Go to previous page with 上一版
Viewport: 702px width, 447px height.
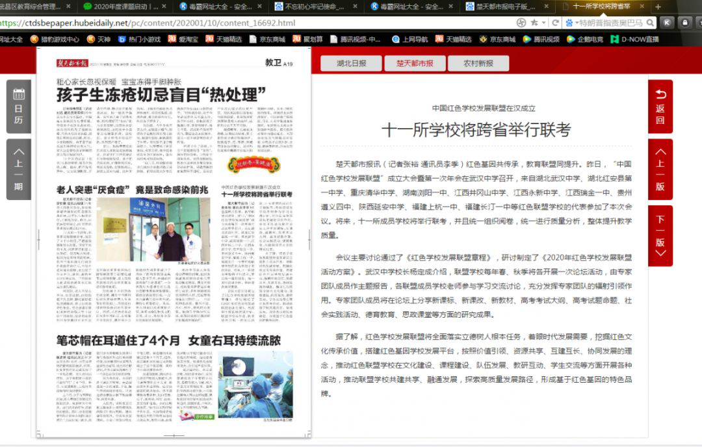[x=660, y=169]
